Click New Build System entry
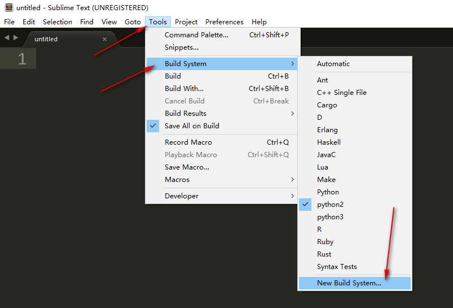This screenshot has width=453, height=308. pyautogui.click(x=349, y=283)
